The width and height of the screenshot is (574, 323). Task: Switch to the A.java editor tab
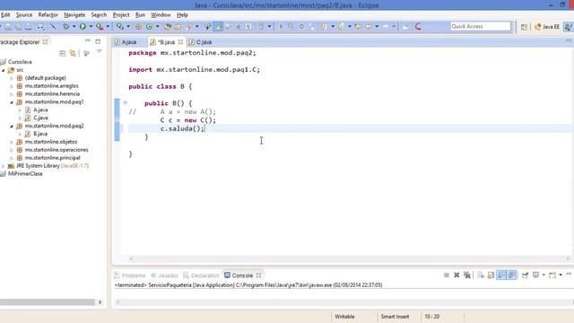coord(126,42)
